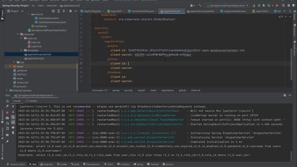Click up arrow in console toolbar
Viewport: 297px width, 167px height.
click(13, 107)
